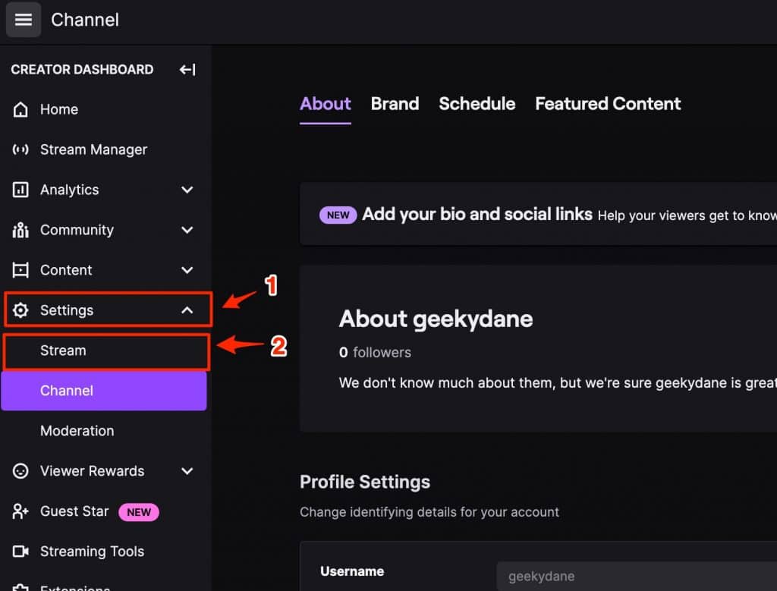The height and width of the screenshot is (591, 777).
Task: Click the Viewer Rewards smiley icon
Action: click(20, 471)
